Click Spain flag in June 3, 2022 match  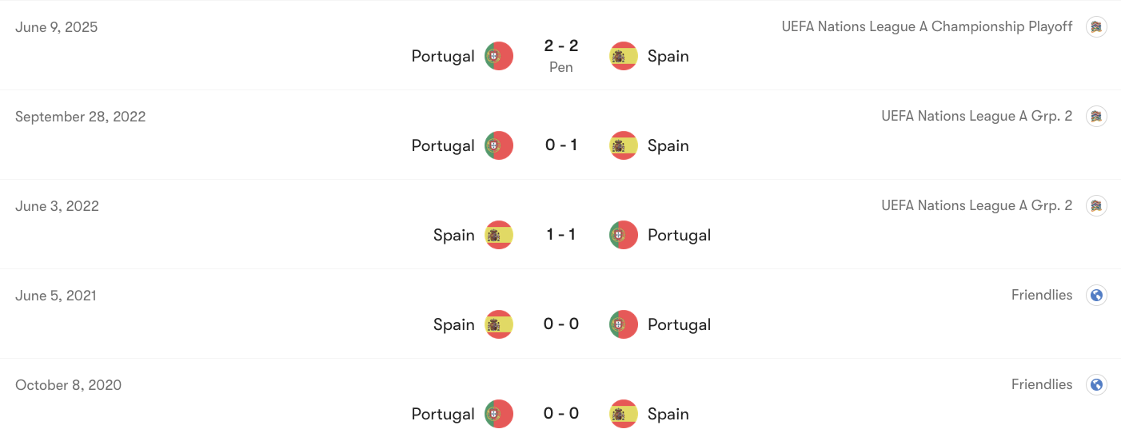coord(499,235)
